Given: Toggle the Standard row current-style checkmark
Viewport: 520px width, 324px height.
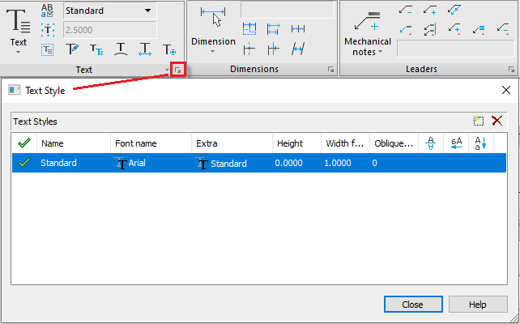Looking at the screenshot, I should tap(24, 163).
